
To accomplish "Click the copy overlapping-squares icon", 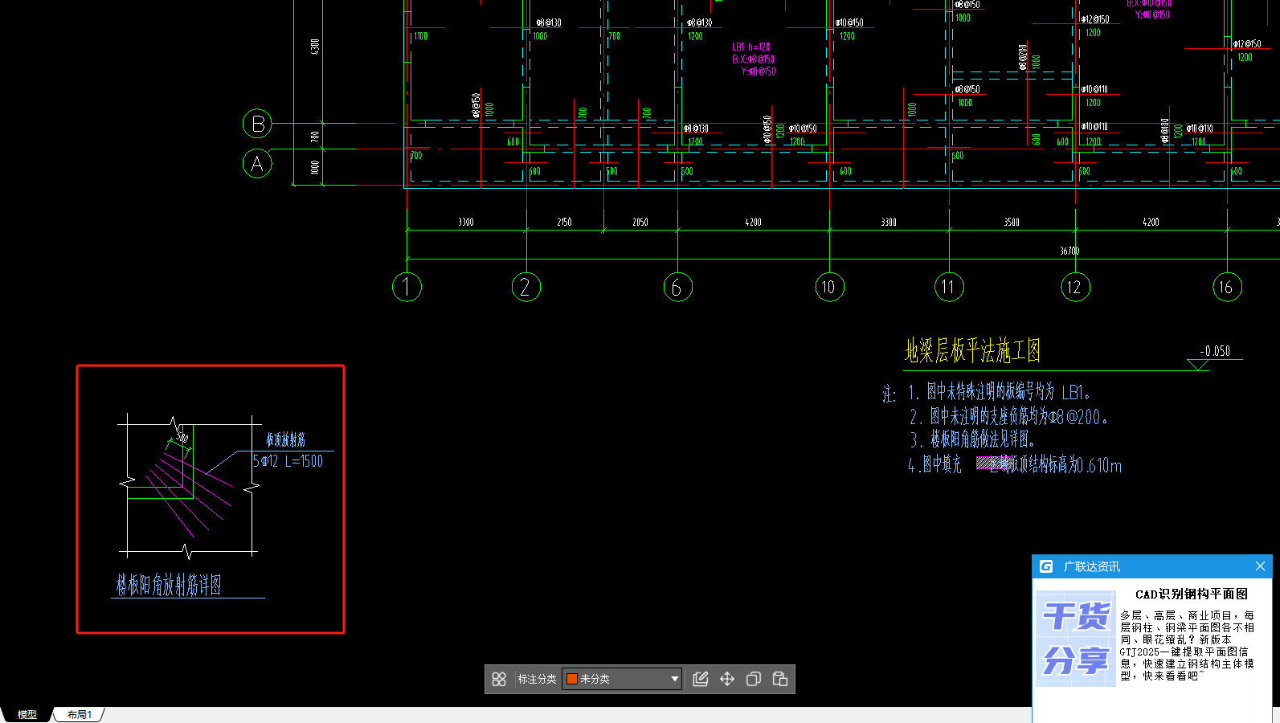I will click(x=754, y=679).
